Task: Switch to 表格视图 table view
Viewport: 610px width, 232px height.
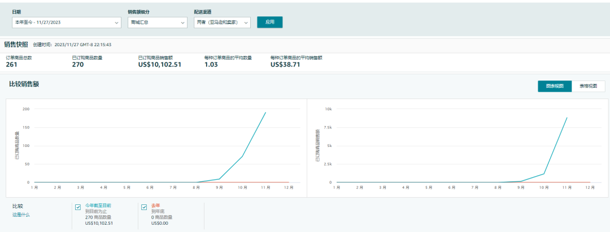Action: (588, 86)
